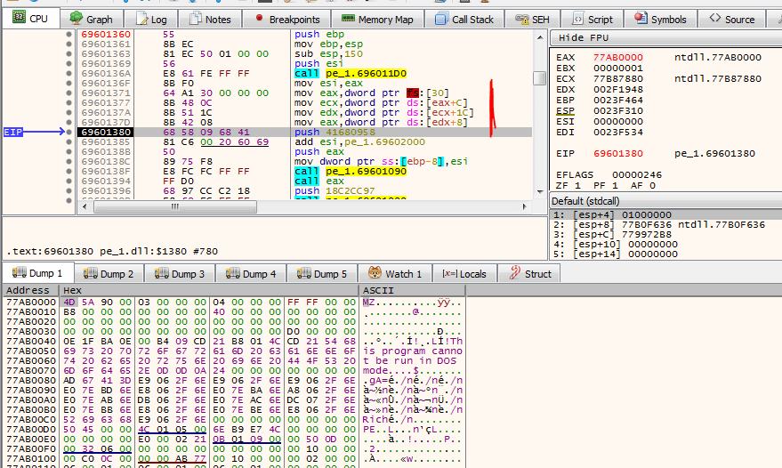Select stack argument 3: [esp+C] 779972B8

(x=665, y=235)
